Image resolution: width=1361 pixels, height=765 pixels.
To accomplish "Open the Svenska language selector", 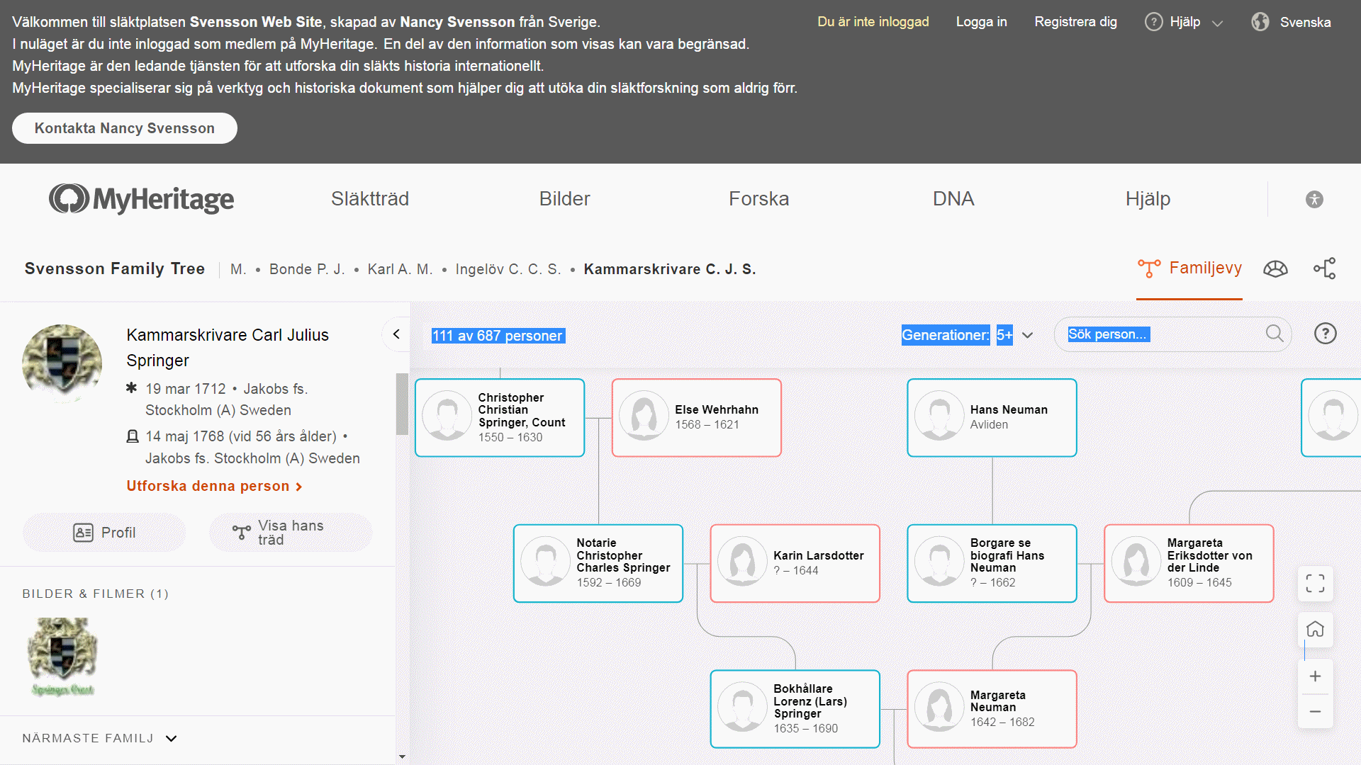I will pos(1291,22).
